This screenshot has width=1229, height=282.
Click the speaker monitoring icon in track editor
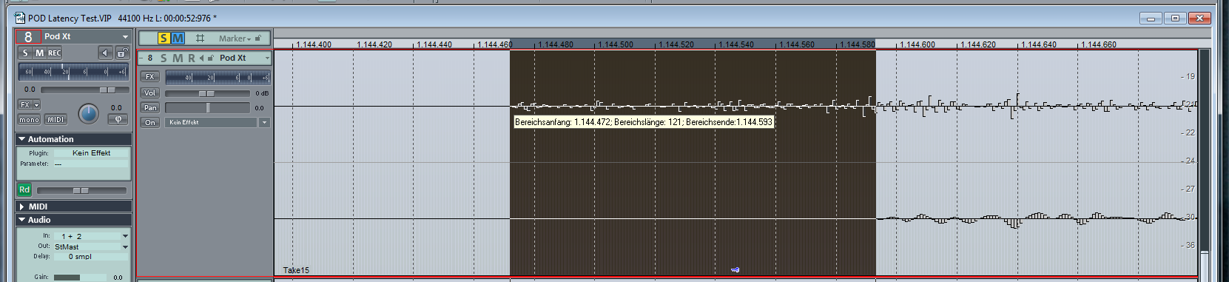(x=105, y=53)
